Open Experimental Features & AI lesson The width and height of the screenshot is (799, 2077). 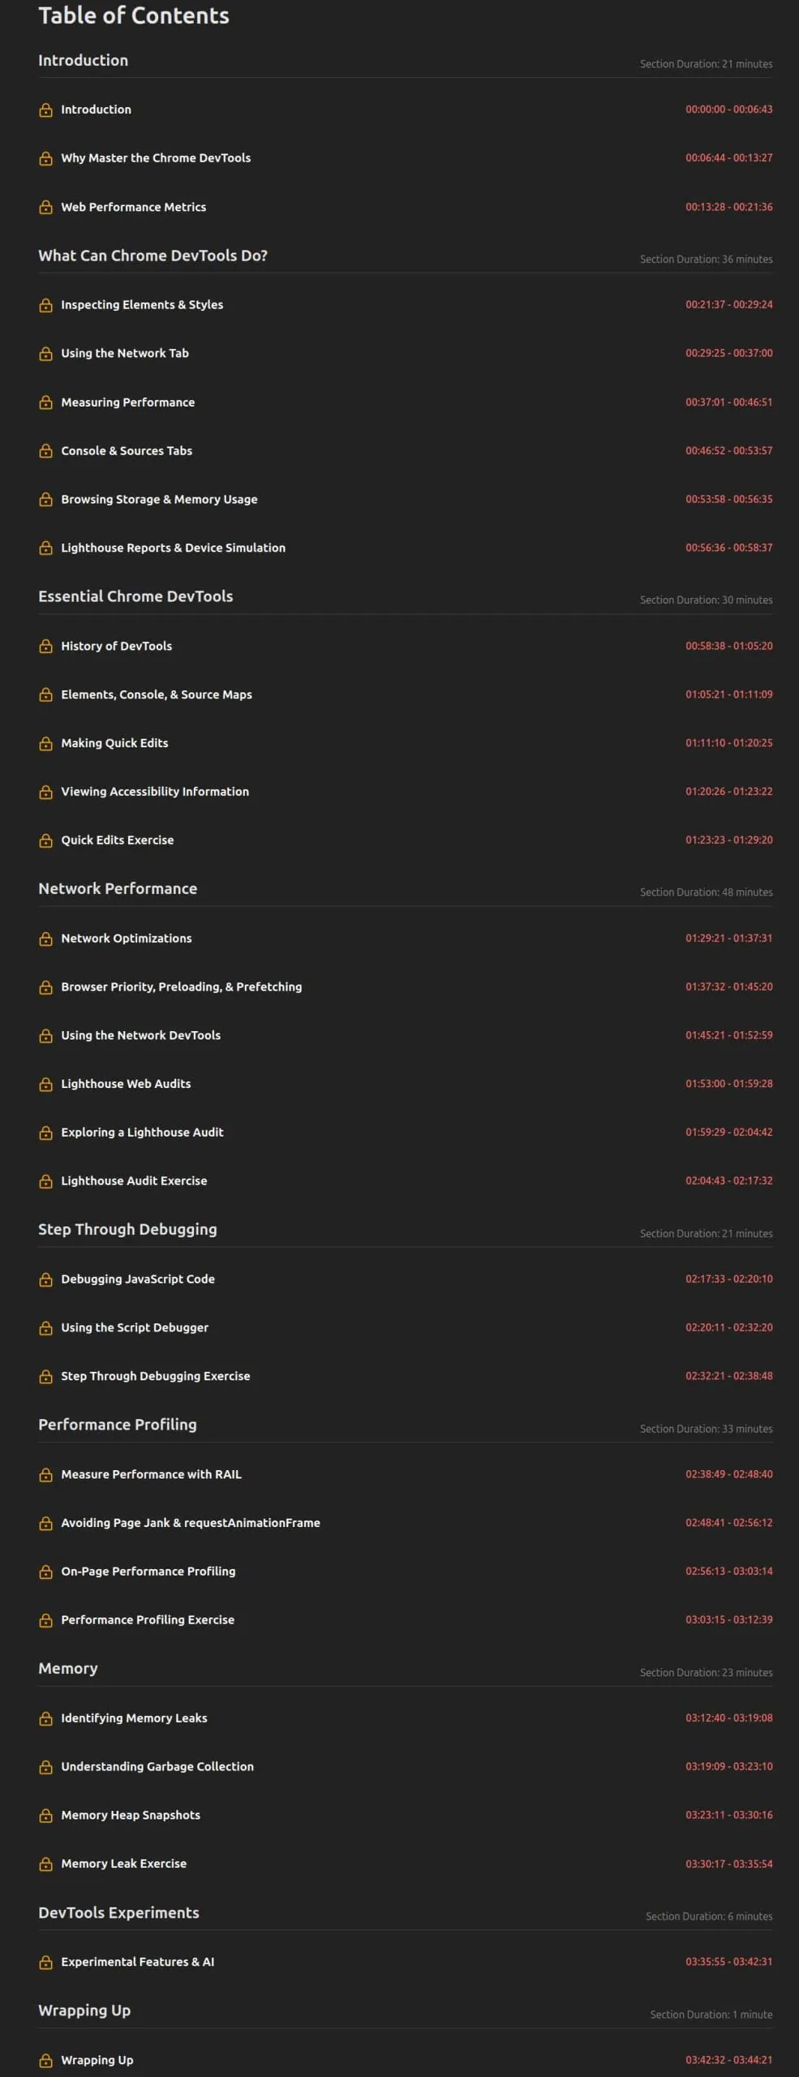click(x=138, y=1962)
